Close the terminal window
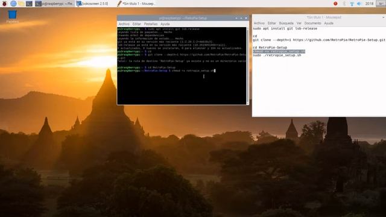Screen dimensions: 386x217 246,18
